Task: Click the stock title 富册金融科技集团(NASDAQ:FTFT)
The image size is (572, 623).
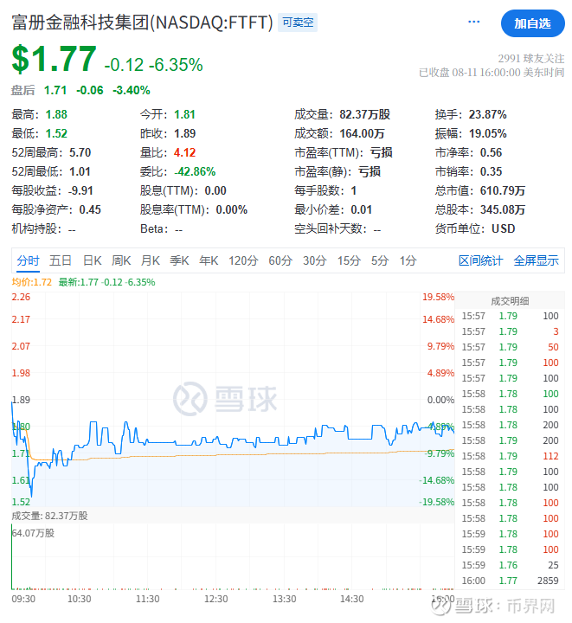Action: [x=142, y=22]
